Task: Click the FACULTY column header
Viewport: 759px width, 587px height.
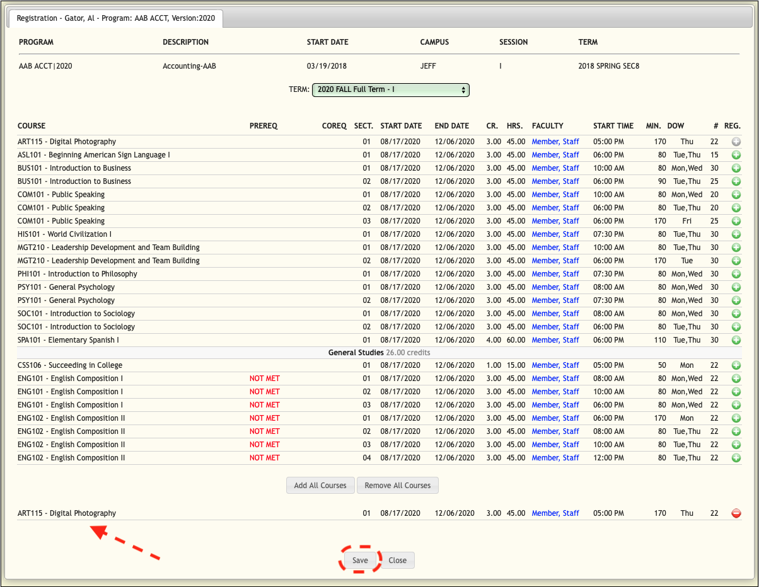Action: (x=548, y=126)
